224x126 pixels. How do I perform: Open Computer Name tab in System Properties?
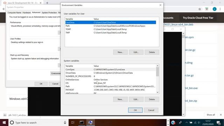tap(14, 13)
